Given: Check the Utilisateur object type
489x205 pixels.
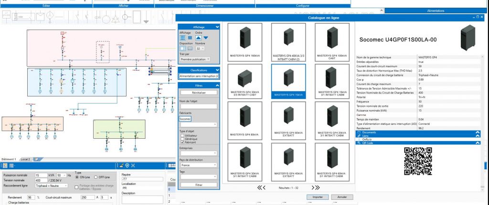Looking at the screenshot, I should tap(183, 136).
